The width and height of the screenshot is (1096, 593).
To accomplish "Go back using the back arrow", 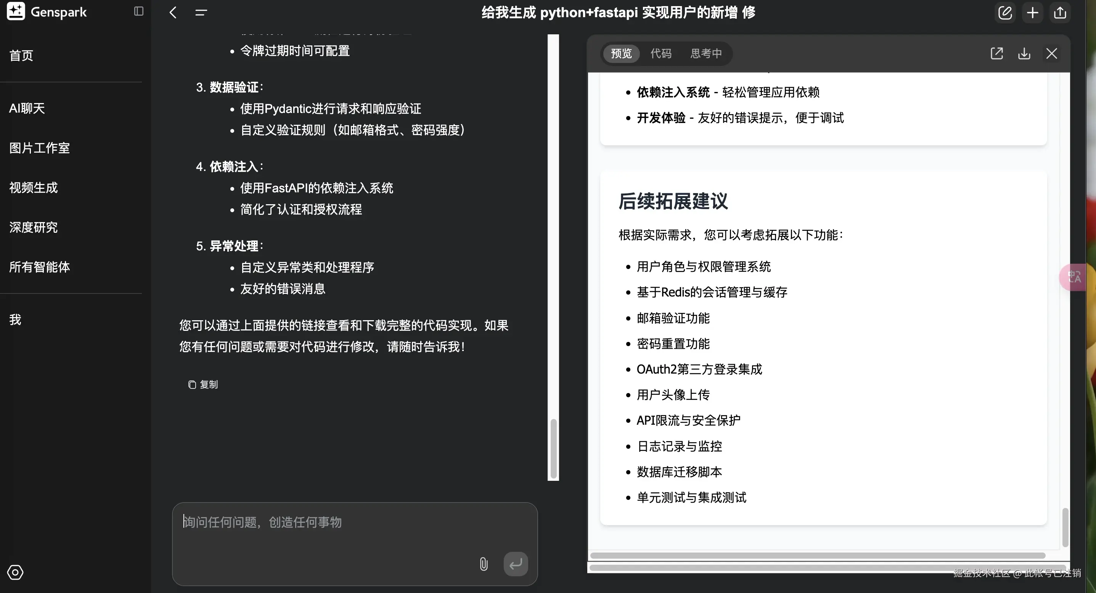I will [173, 13].
